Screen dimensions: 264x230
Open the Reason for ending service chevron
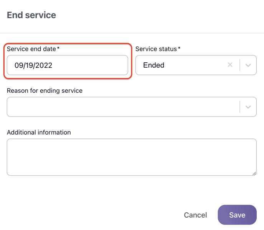(x=248, y=107)
